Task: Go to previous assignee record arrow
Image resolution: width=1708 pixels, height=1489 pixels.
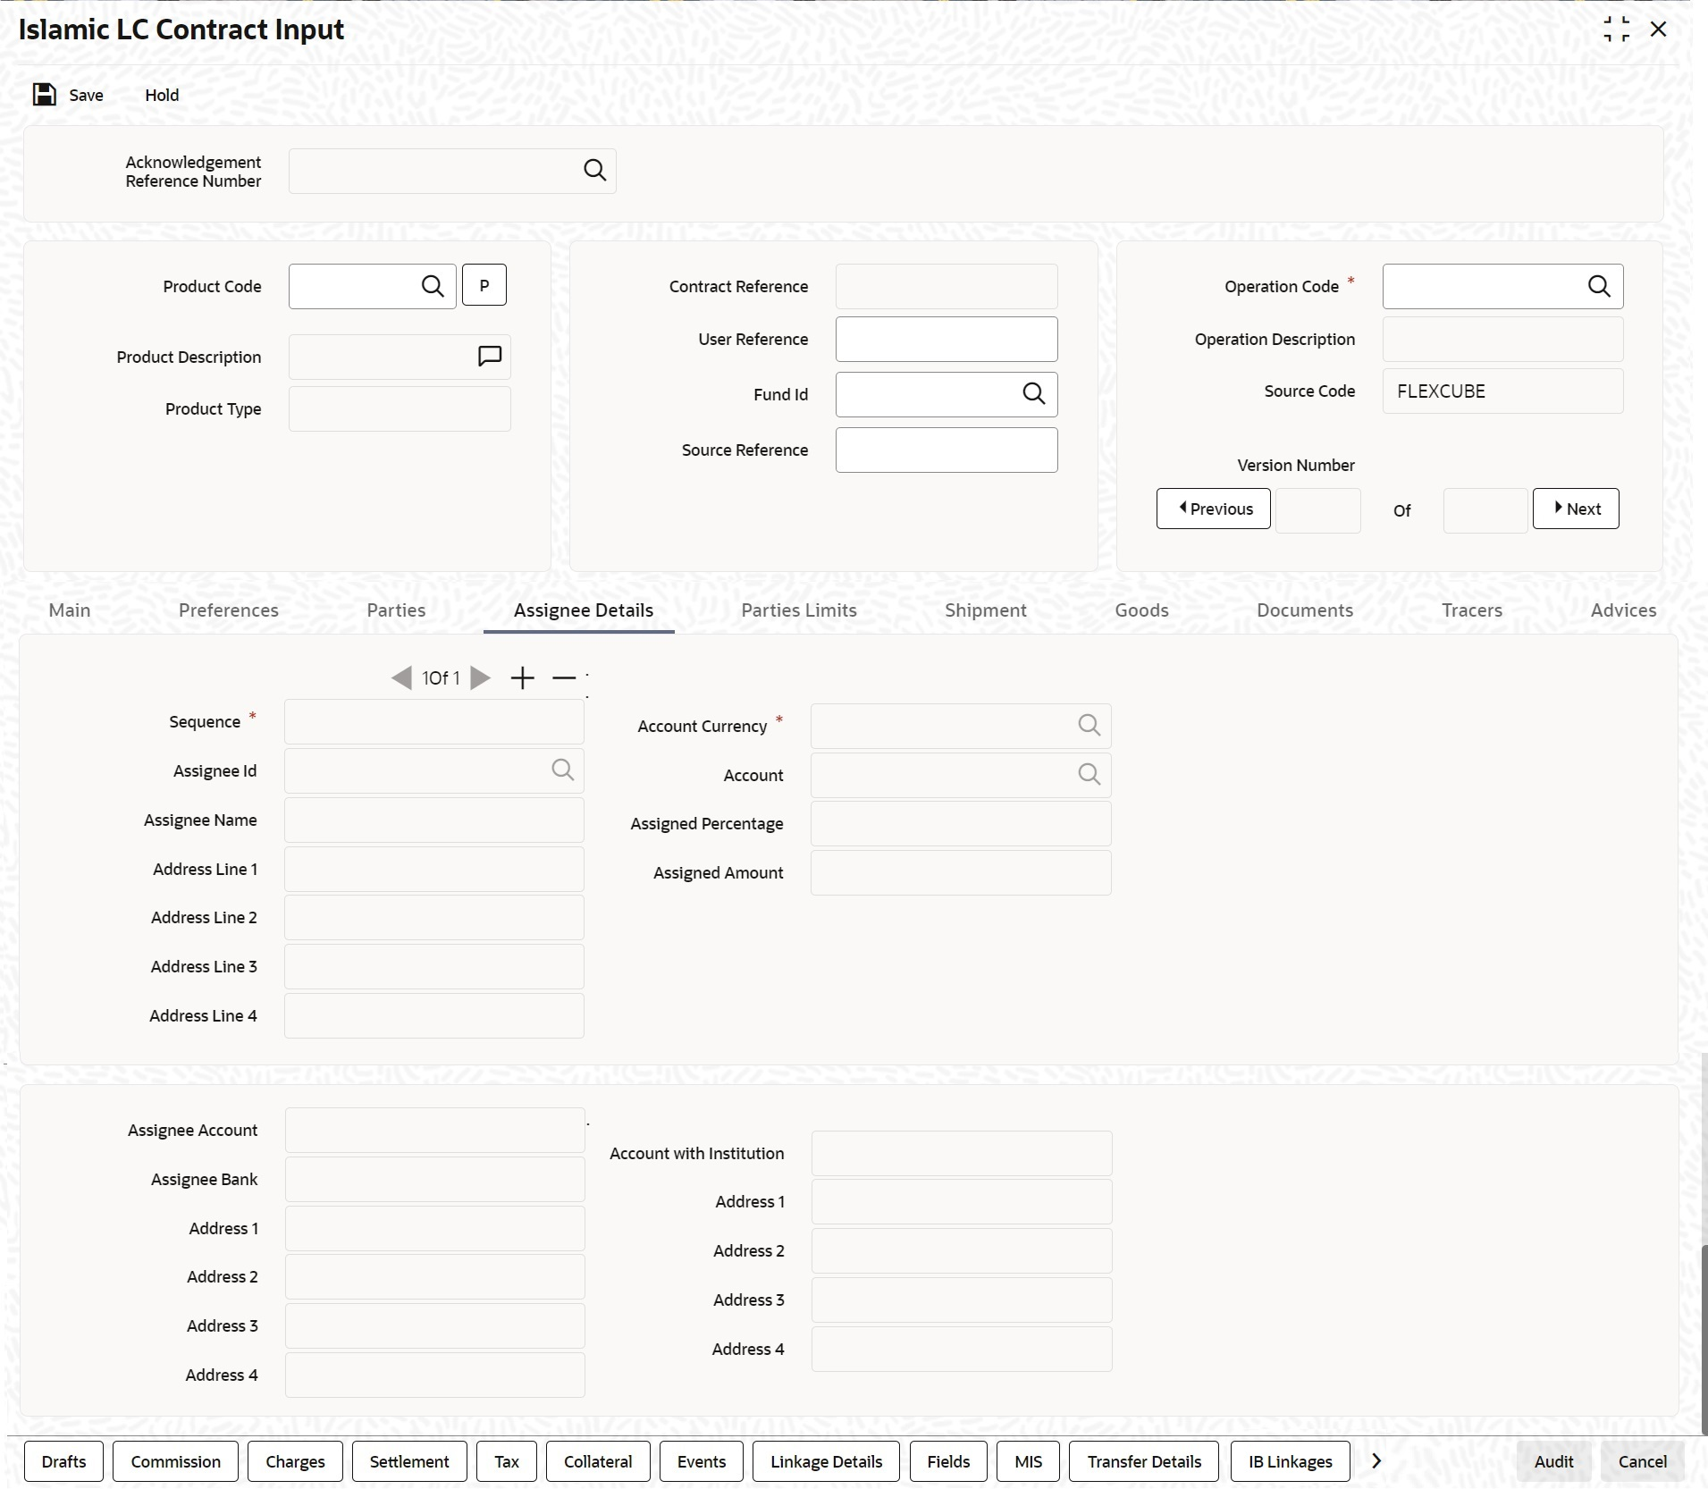Action: click(401, 678)
